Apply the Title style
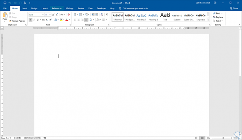This screenshot has width=242, height=140. (x=165, y=17)
